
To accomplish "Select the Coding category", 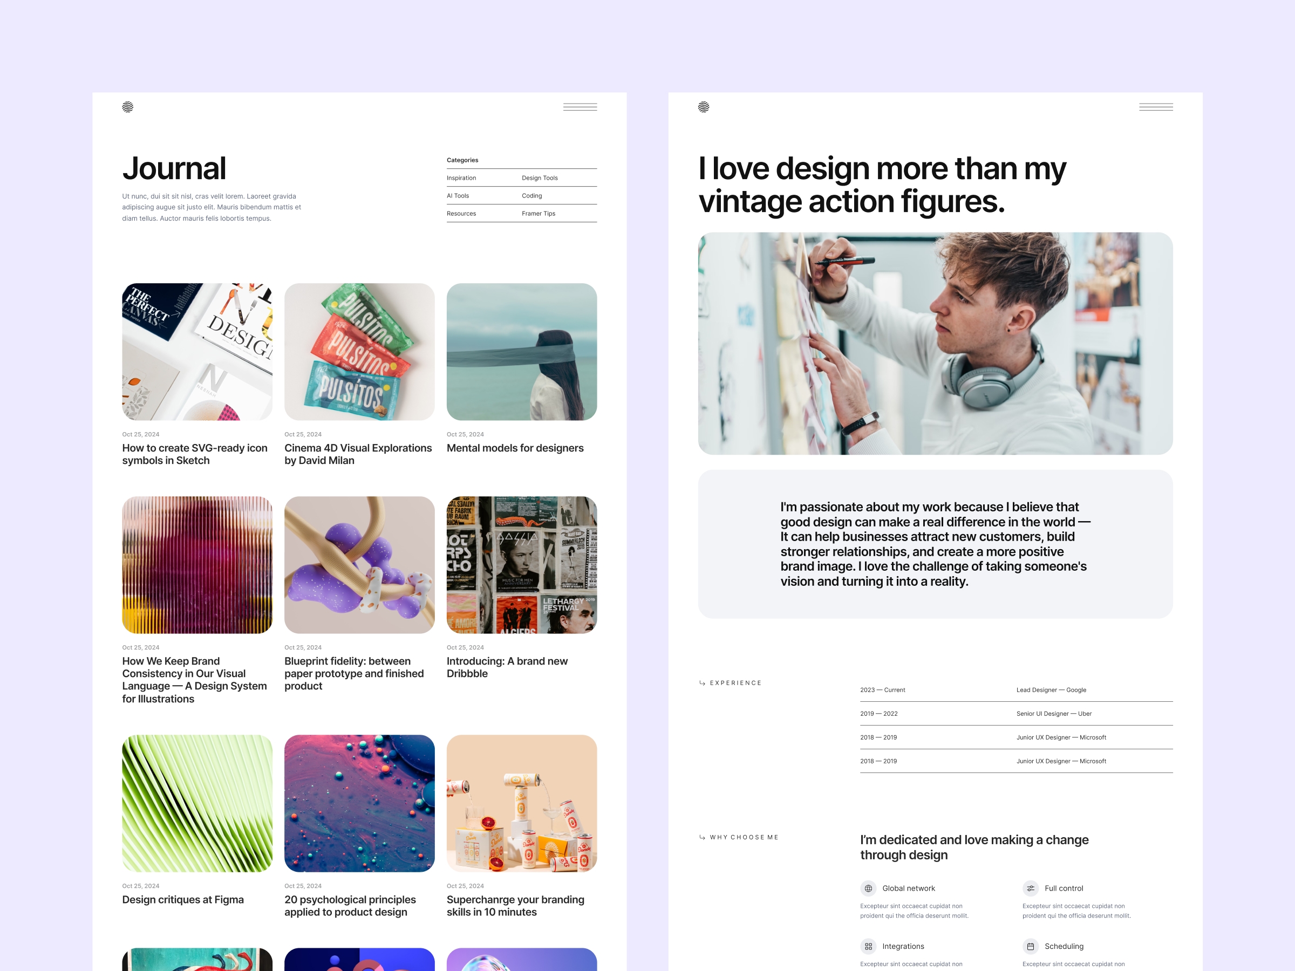I will (x=531, y=195).
